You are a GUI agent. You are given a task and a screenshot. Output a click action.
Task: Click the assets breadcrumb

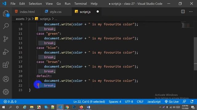tap(20, 19)
